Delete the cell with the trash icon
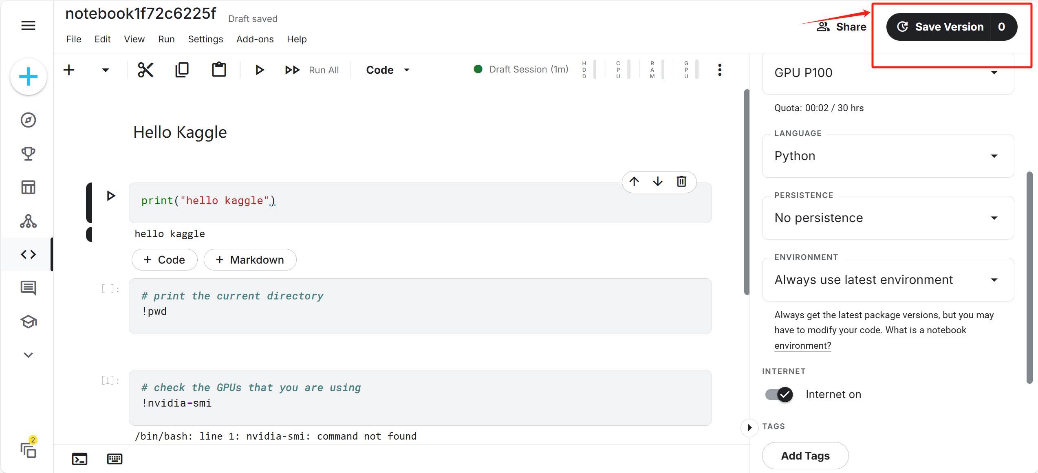Viewport: 1038px width, 473px height. click(x=681, y=181)
